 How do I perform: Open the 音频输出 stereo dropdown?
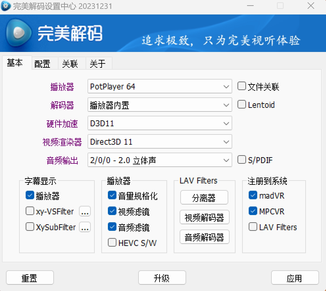[x=160, y=160]
